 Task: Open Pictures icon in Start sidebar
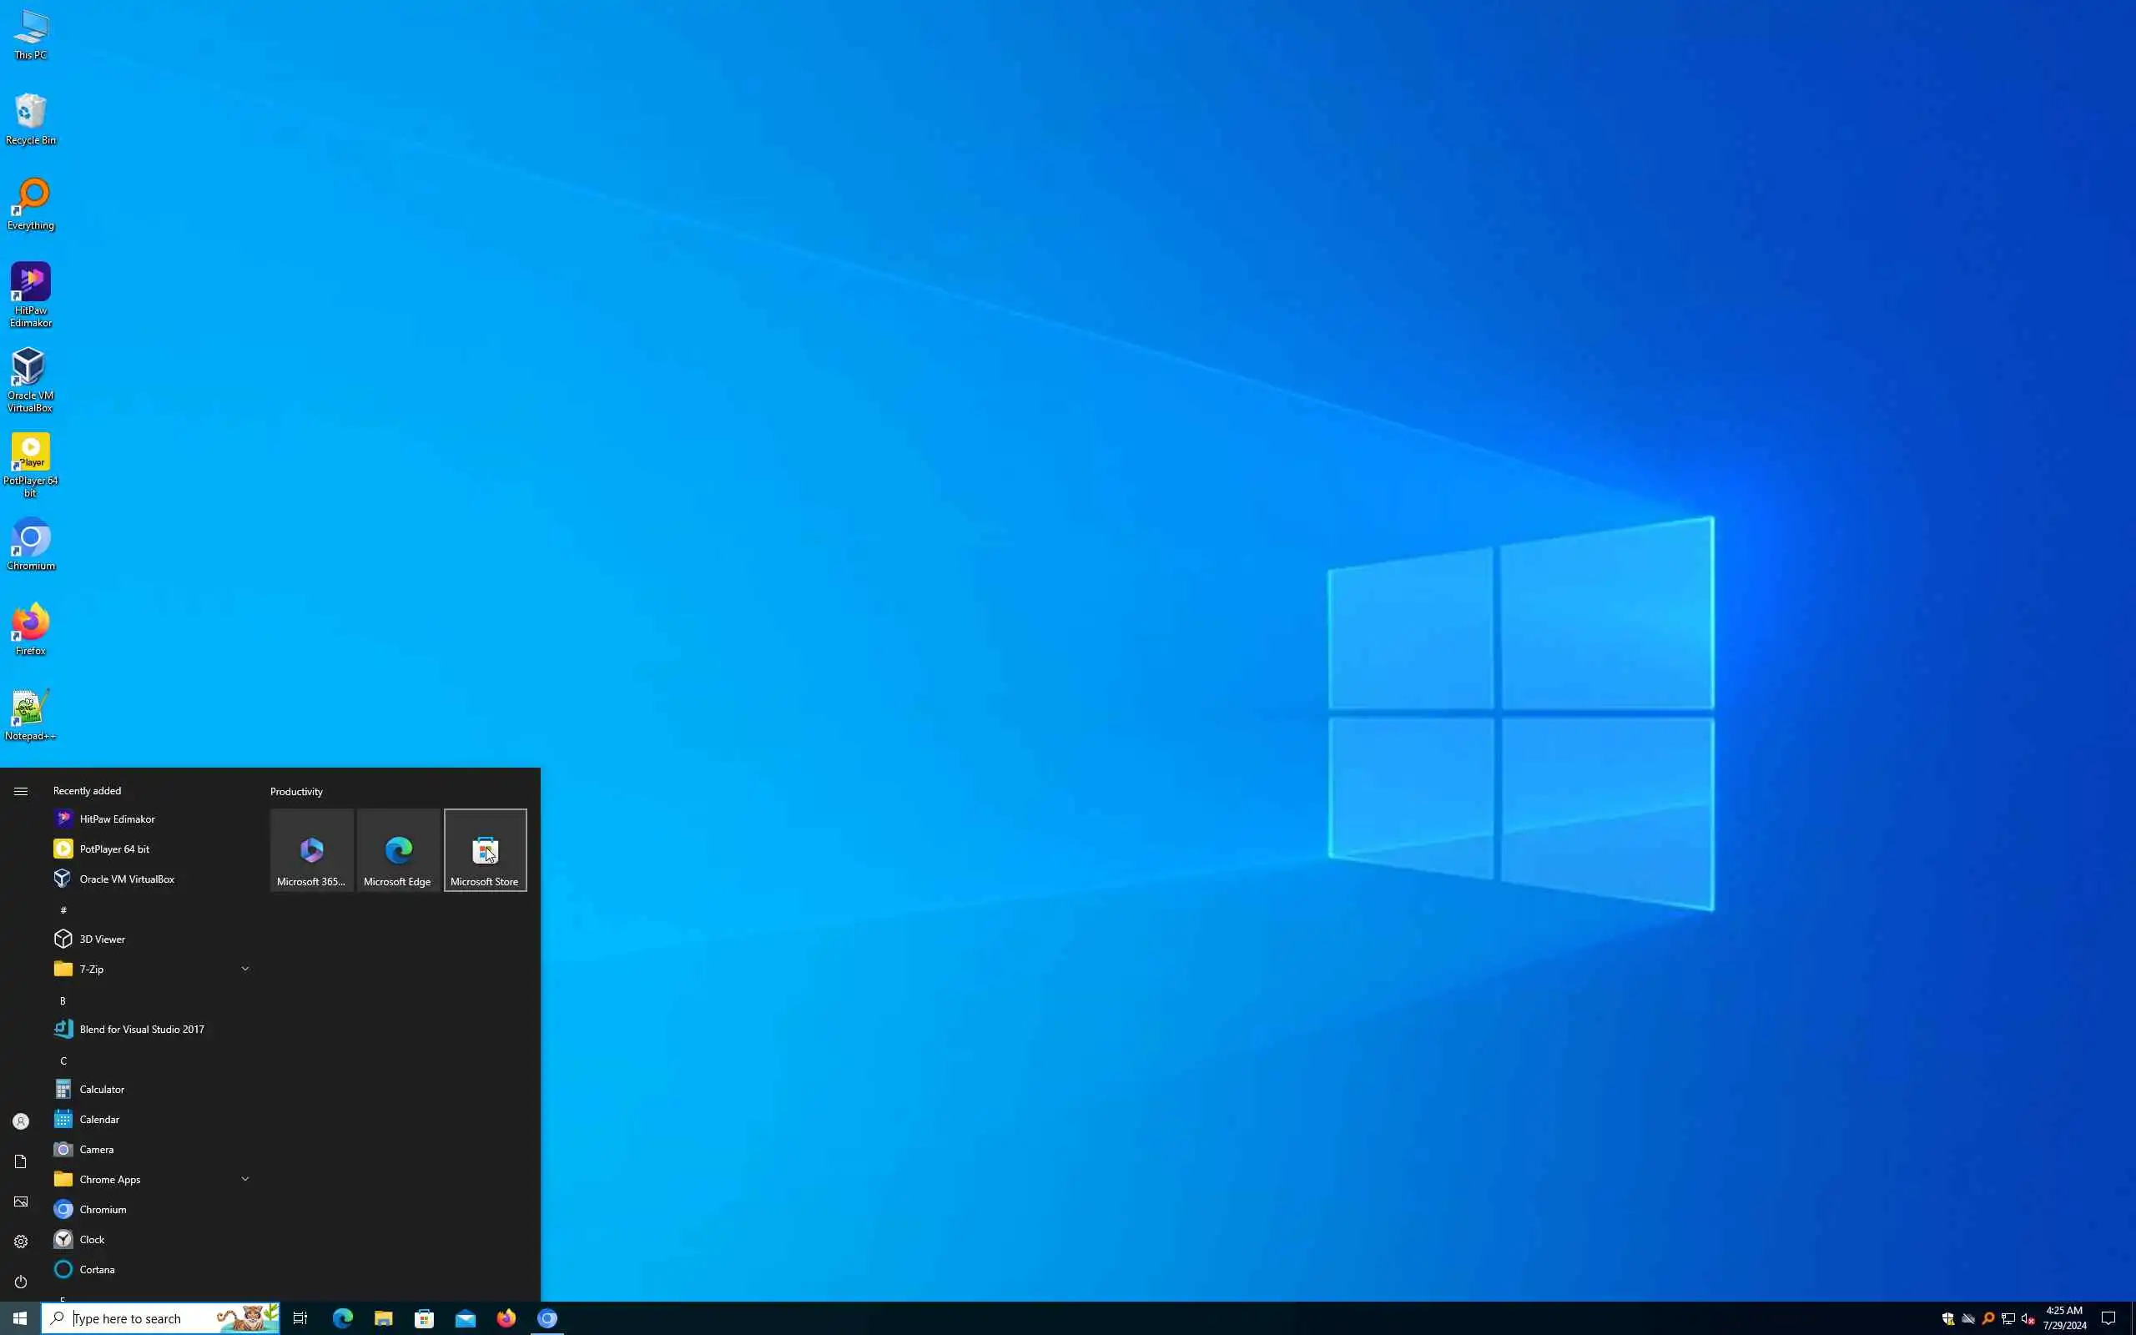pyautogui.click(x=20, y=1201)
